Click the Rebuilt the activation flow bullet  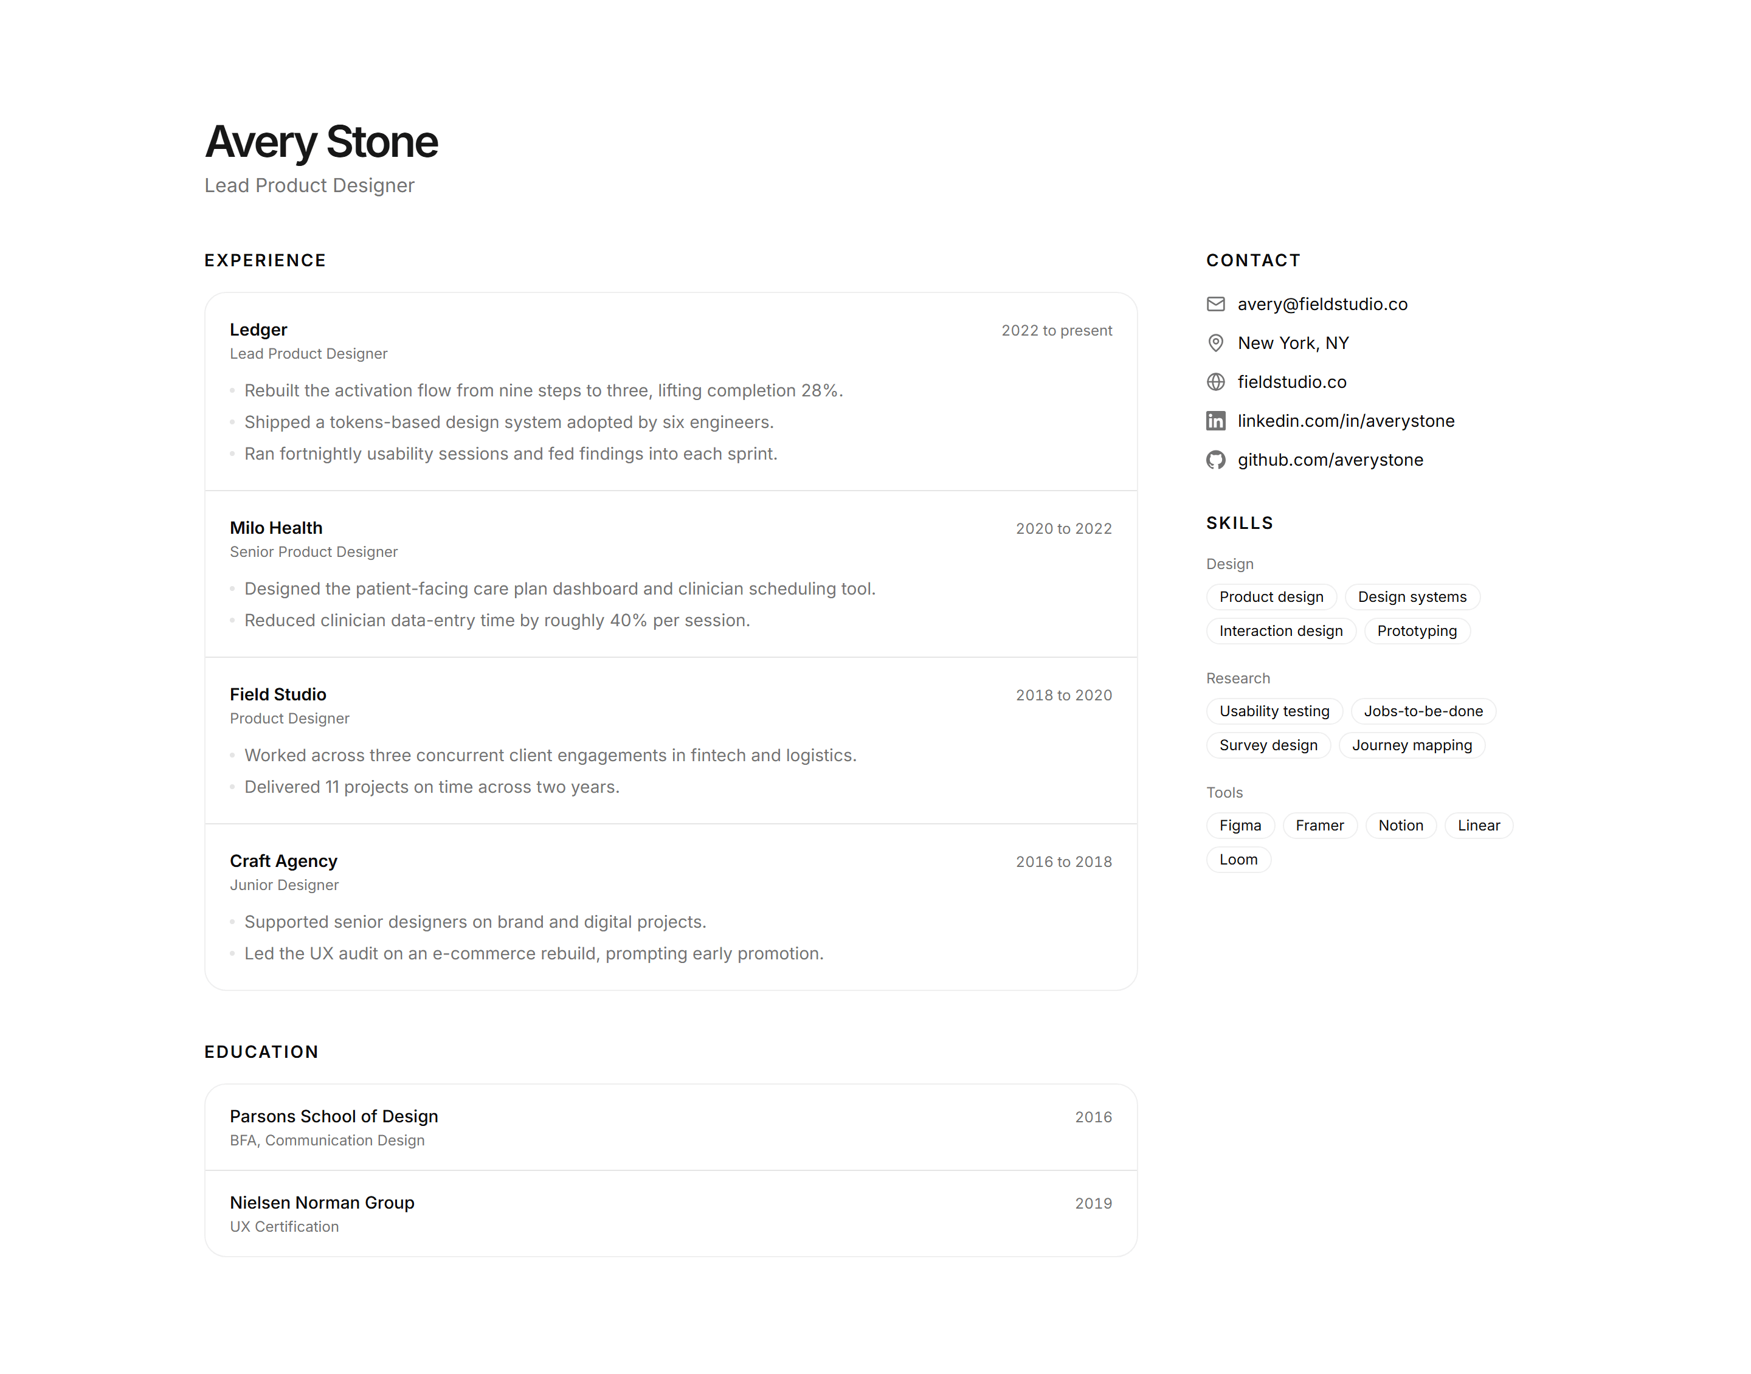point(544,390)
